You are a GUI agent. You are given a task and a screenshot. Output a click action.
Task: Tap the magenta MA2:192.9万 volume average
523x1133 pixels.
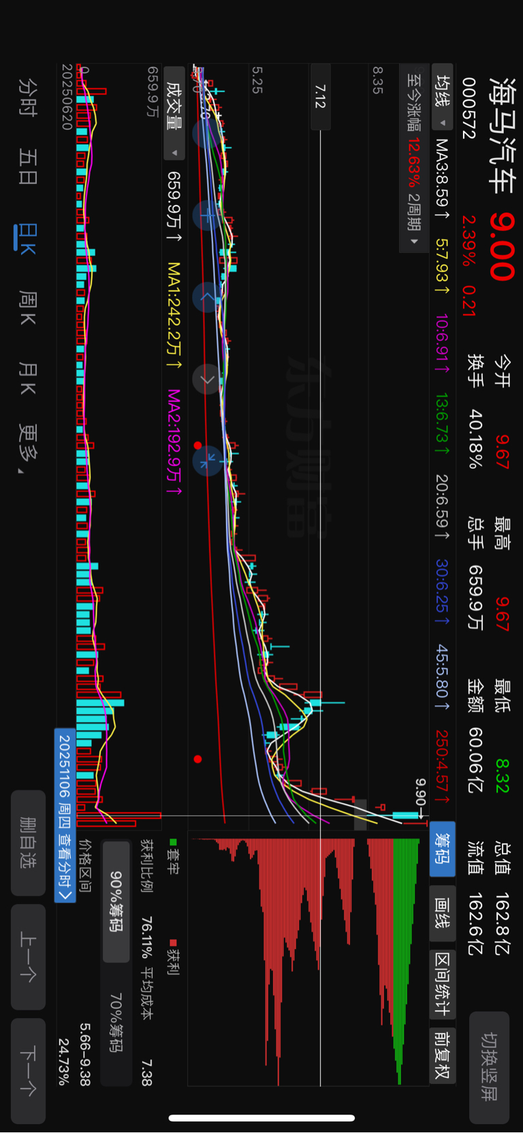pos(175,443)
